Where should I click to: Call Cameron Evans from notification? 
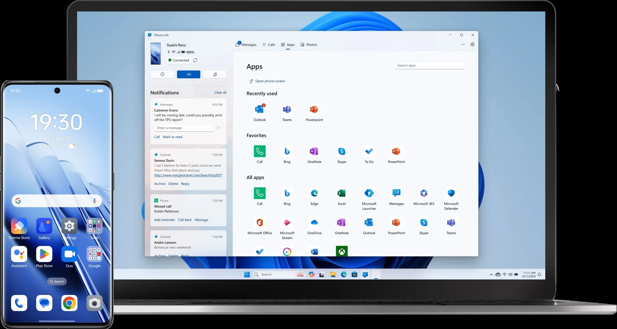[157, 137]
